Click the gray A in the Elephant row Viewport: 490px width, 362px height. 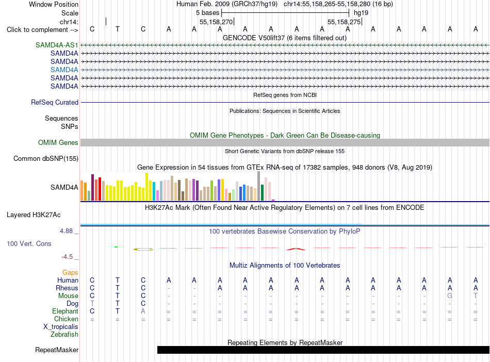[x=143, y=311]
